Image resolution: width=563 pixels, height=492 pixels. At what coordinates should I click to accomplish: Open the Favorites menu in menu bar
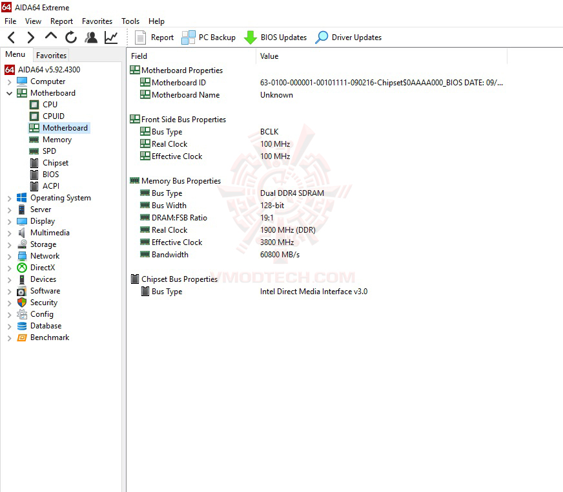(97, 21)
